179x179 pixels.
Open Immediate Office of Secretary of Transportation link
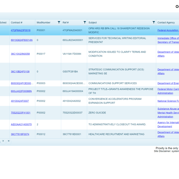(x=168, y=40)
